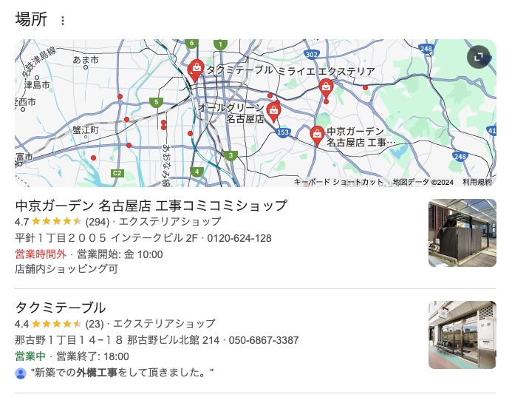Select the ミライエ エクステリア map pin
This screenshot has height=403, width=512.
326,88
